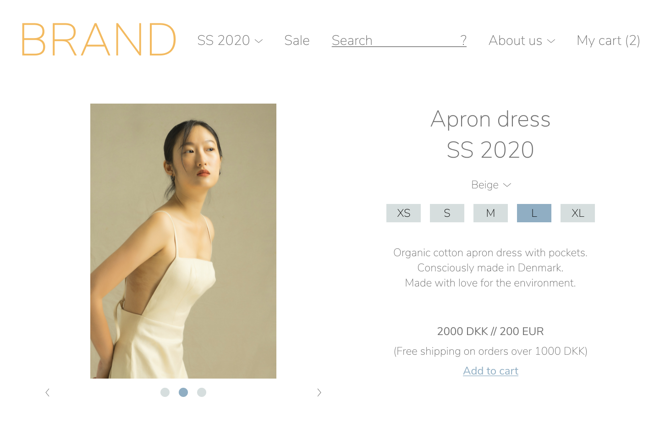Select third image carousel dot

coord(202,392)
